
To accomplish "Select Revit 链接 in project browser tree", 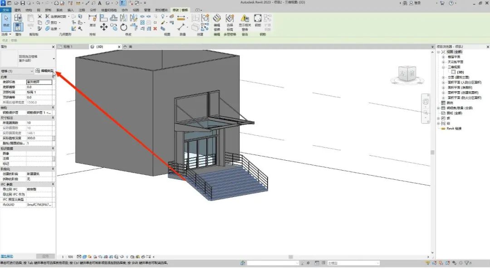I will (x=454, y=128).
